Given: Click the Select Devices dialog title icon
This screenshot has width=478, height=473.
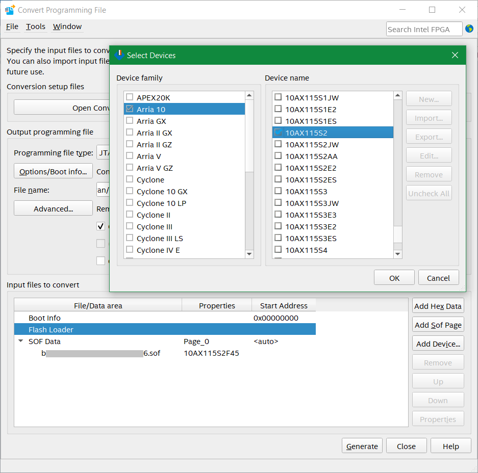Looking at the screenshot, I should (119, 55).
